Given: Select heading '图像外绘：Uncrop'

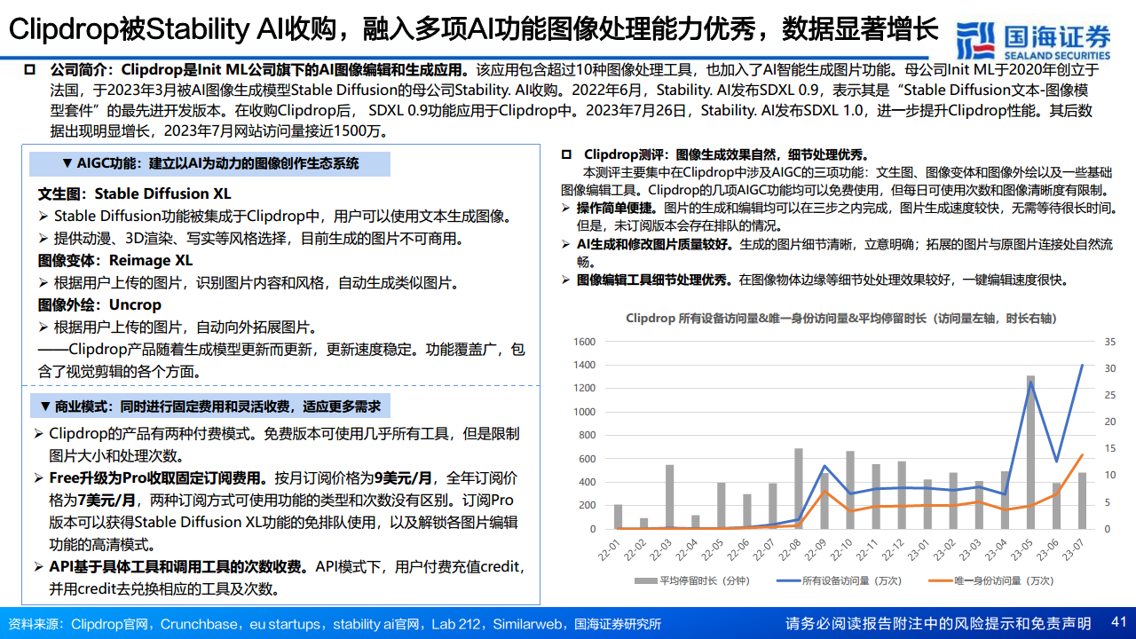Looking at the screenshot, I should click(99, 305).
